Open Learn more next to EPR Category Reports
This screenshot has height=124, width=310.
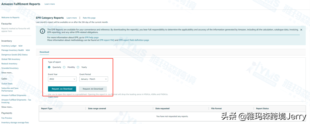(x=71, y=18)
